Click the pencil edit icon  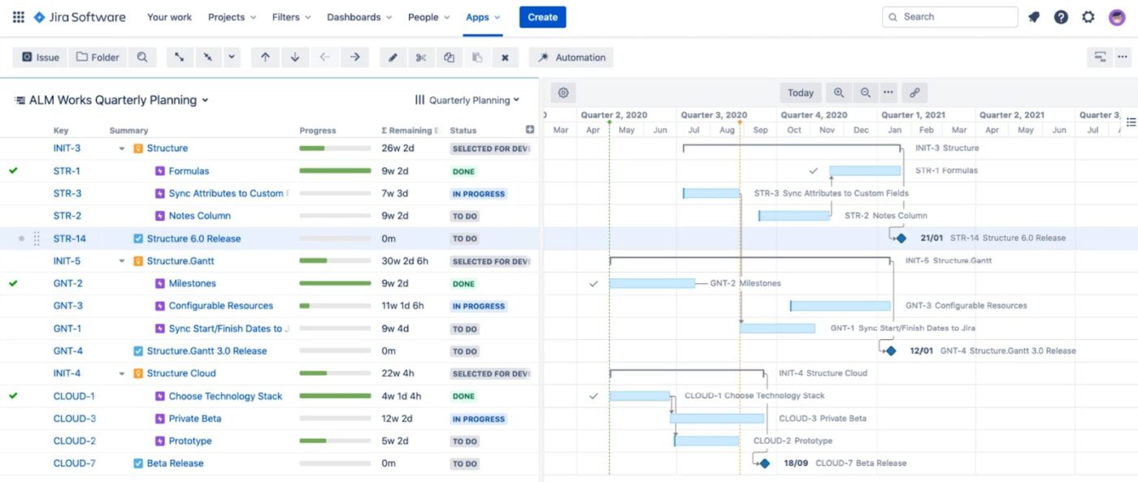393,57
